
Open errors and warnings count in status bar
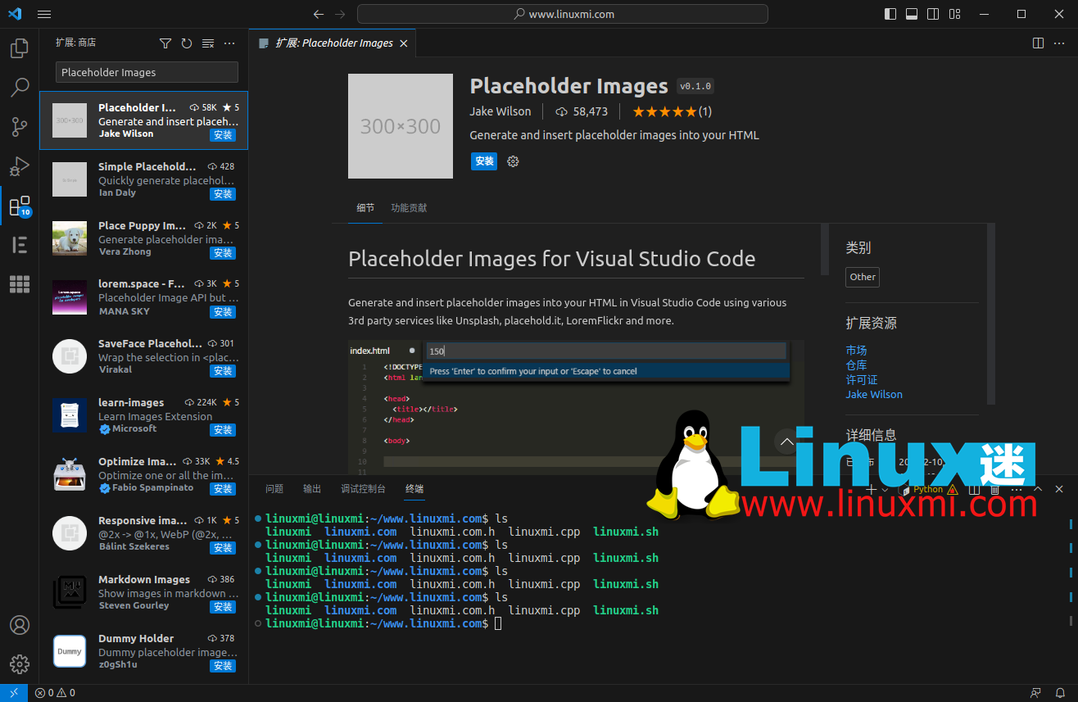[x=55, y=693]
